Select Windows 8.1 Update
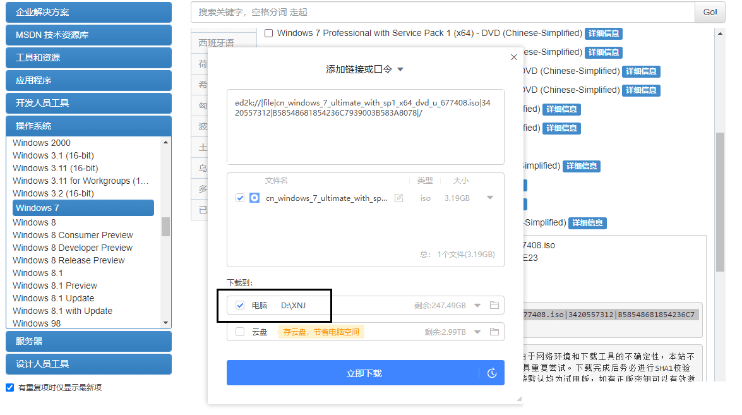The image size is (742, 415). tap(54, 299)
